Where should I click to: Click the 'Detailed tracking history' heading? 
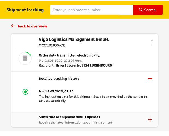[x=59, y=79]
